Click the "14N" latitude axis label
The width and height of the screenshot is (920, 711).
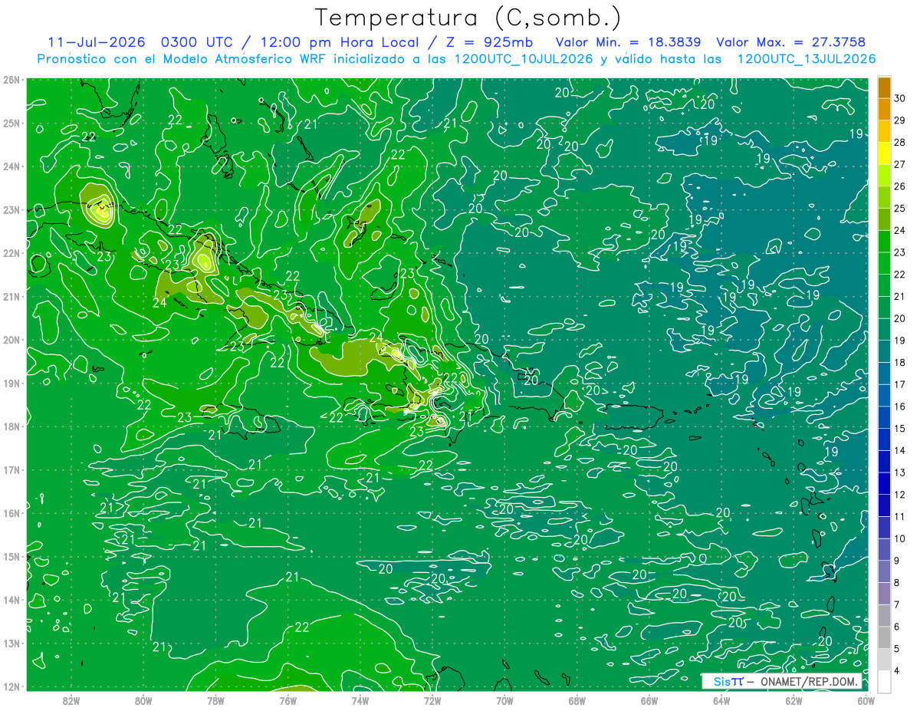tap(11, 600)
